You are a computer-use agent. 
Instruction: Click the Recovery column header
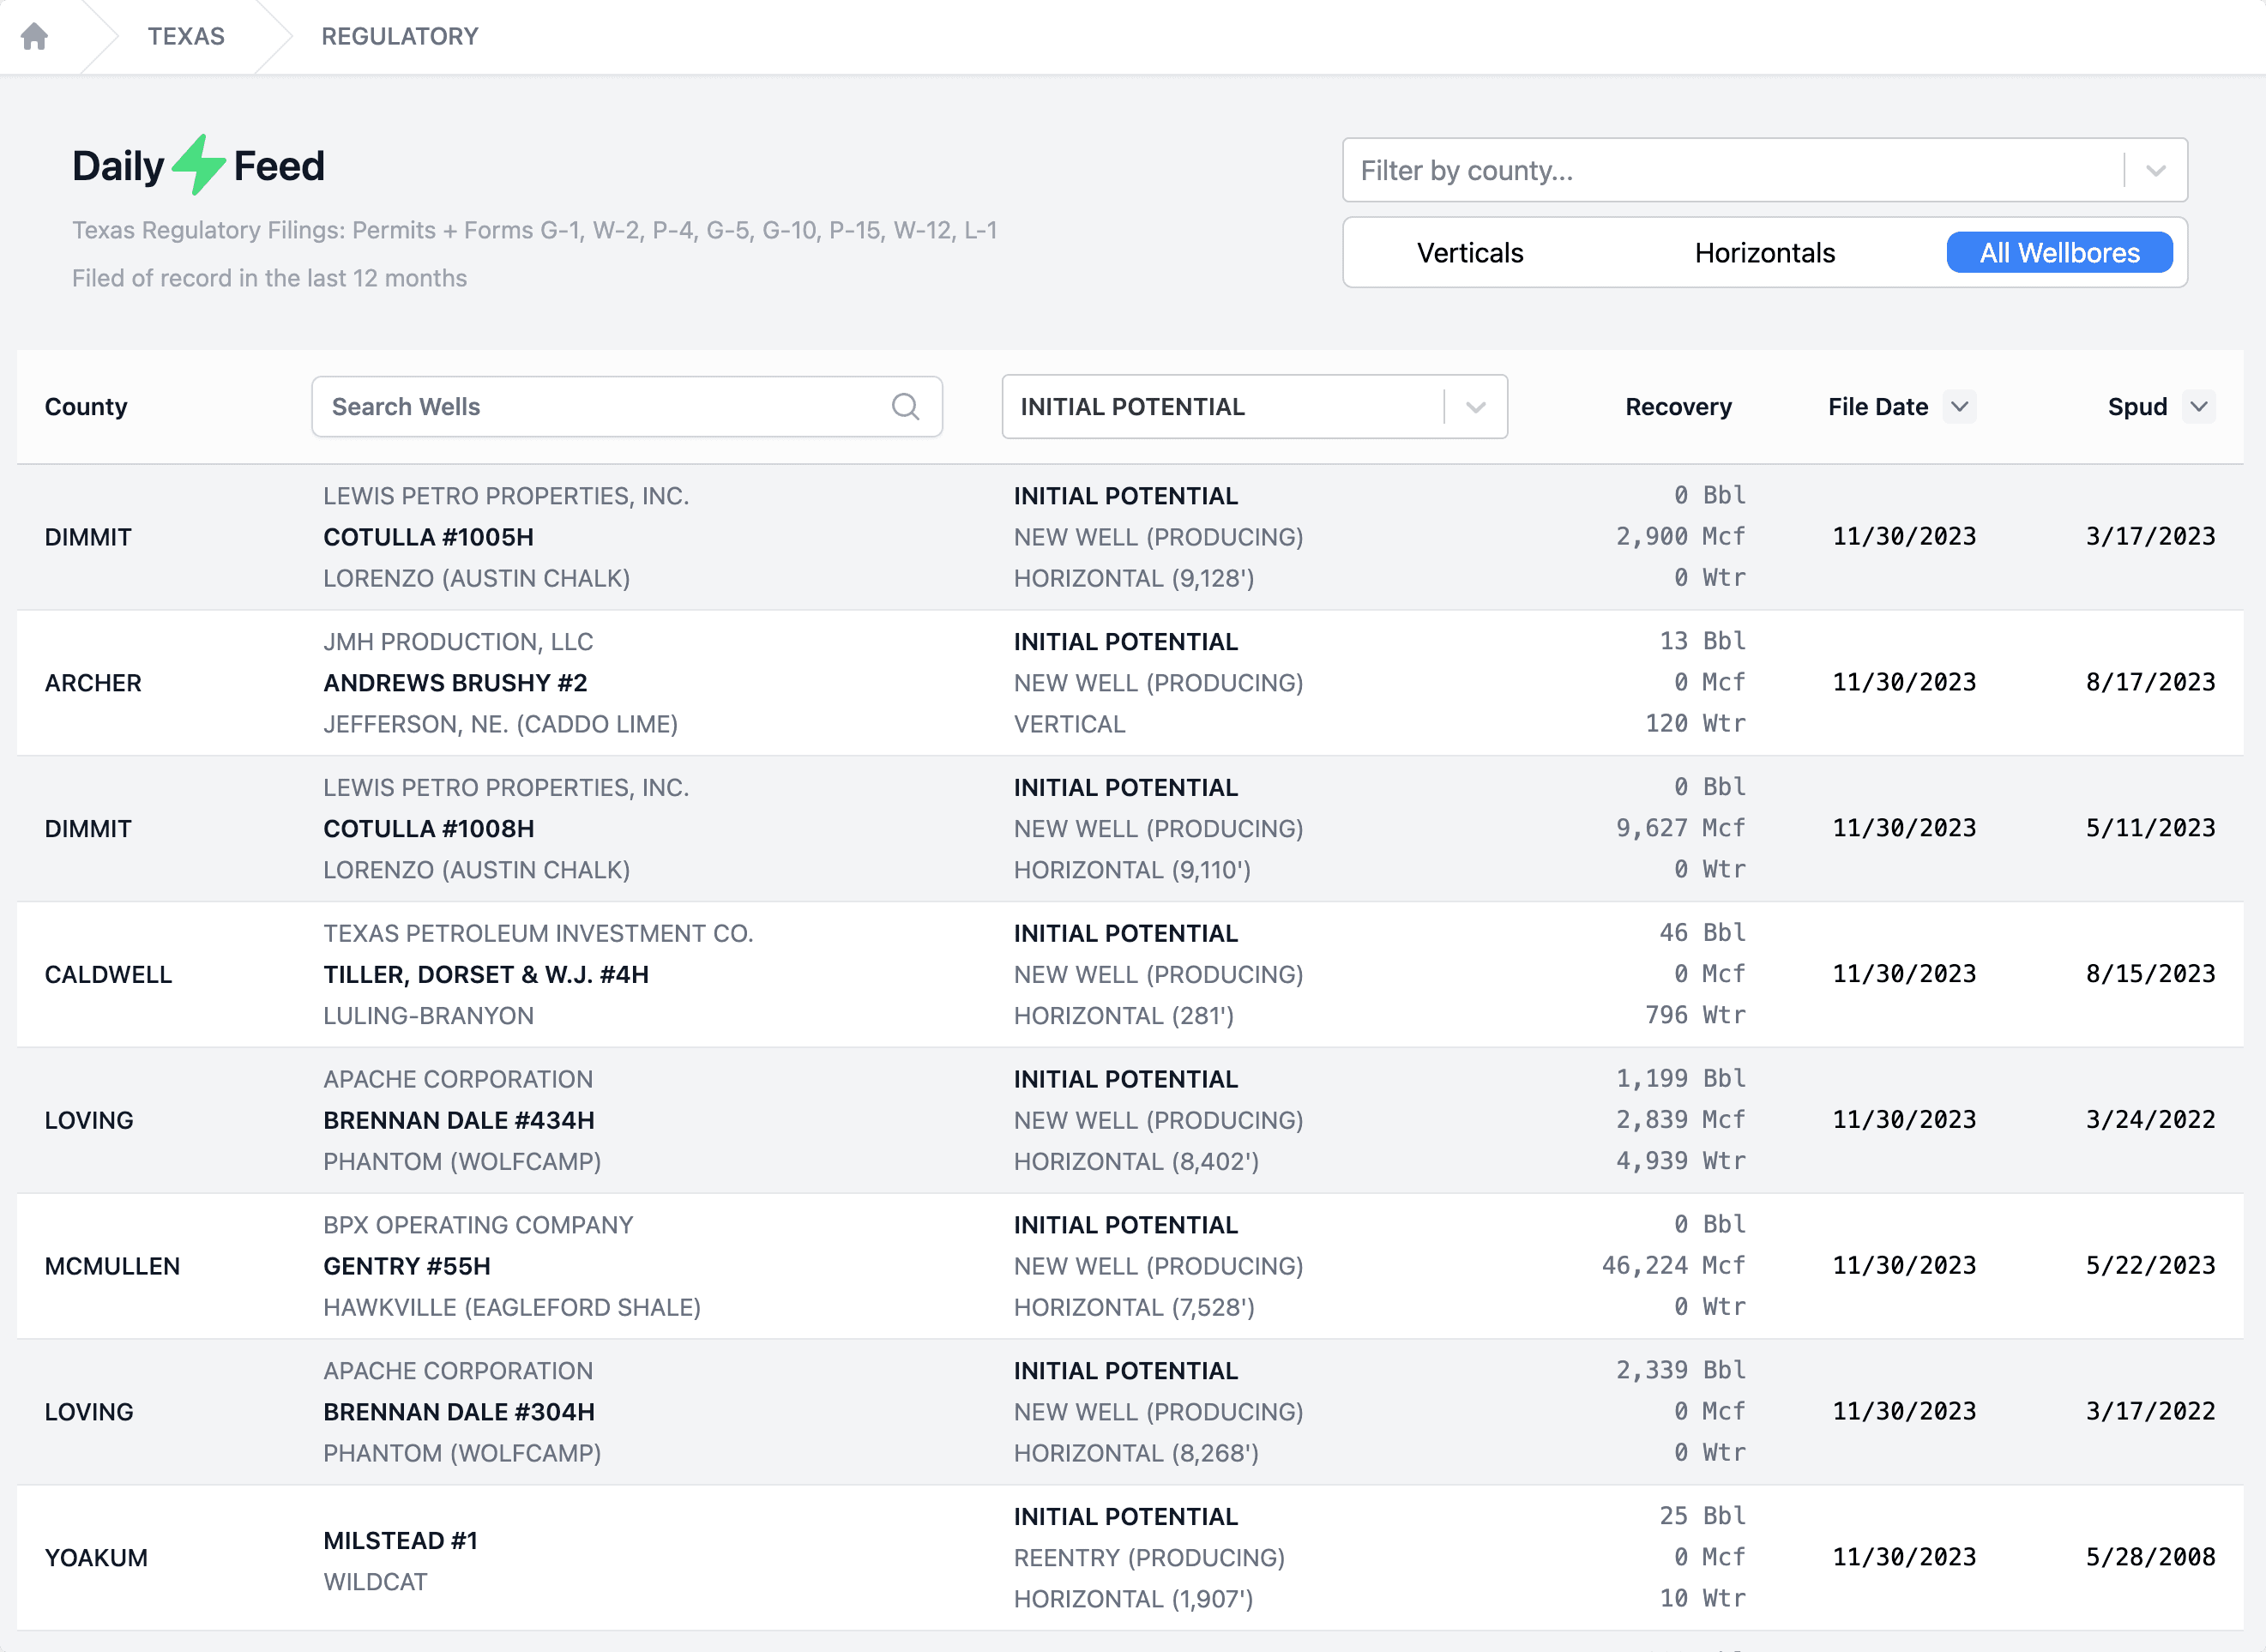point(1678,407)
